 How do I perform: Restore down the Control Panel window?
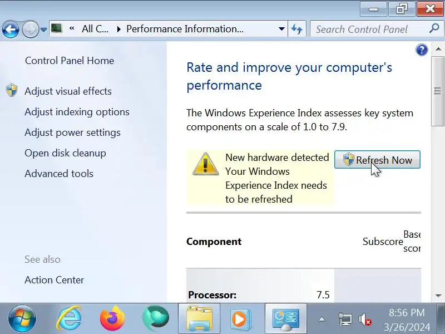[402, 9]
